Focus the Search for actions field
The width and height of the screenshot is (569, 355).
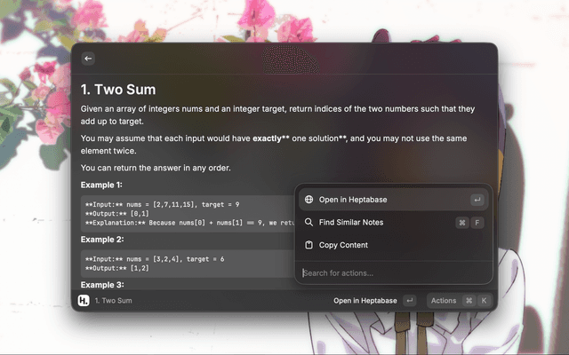[391, 272]
